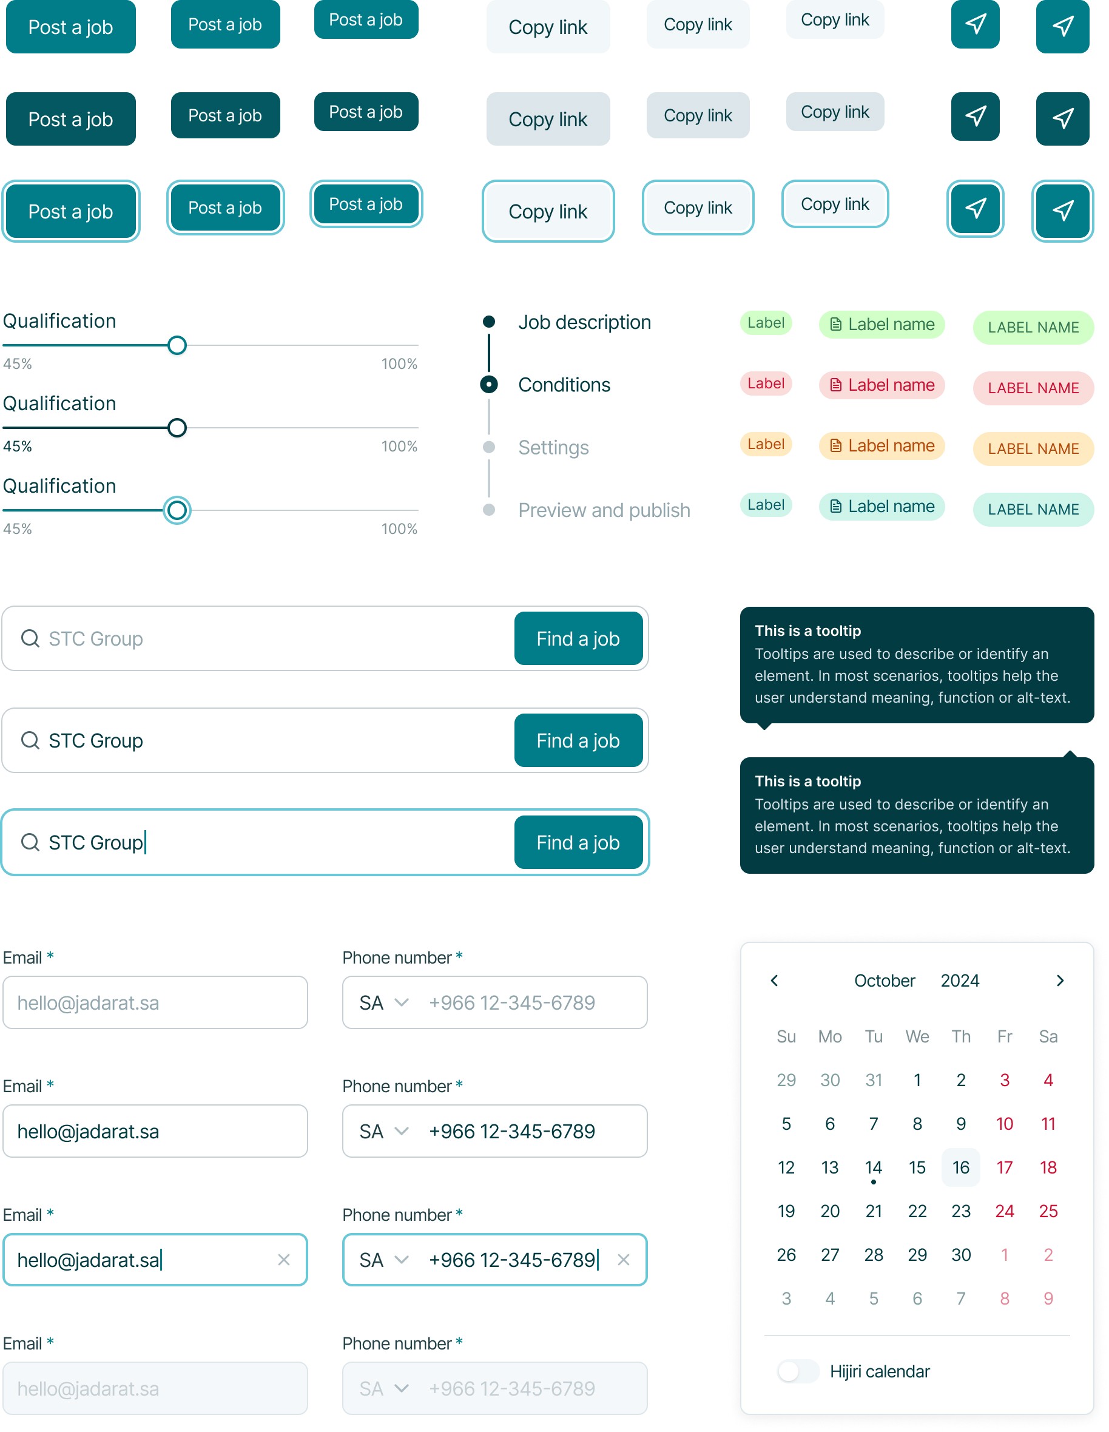Open the 2024 year selector
This screenshot has width=1109, height=1432.
[960, 980]
